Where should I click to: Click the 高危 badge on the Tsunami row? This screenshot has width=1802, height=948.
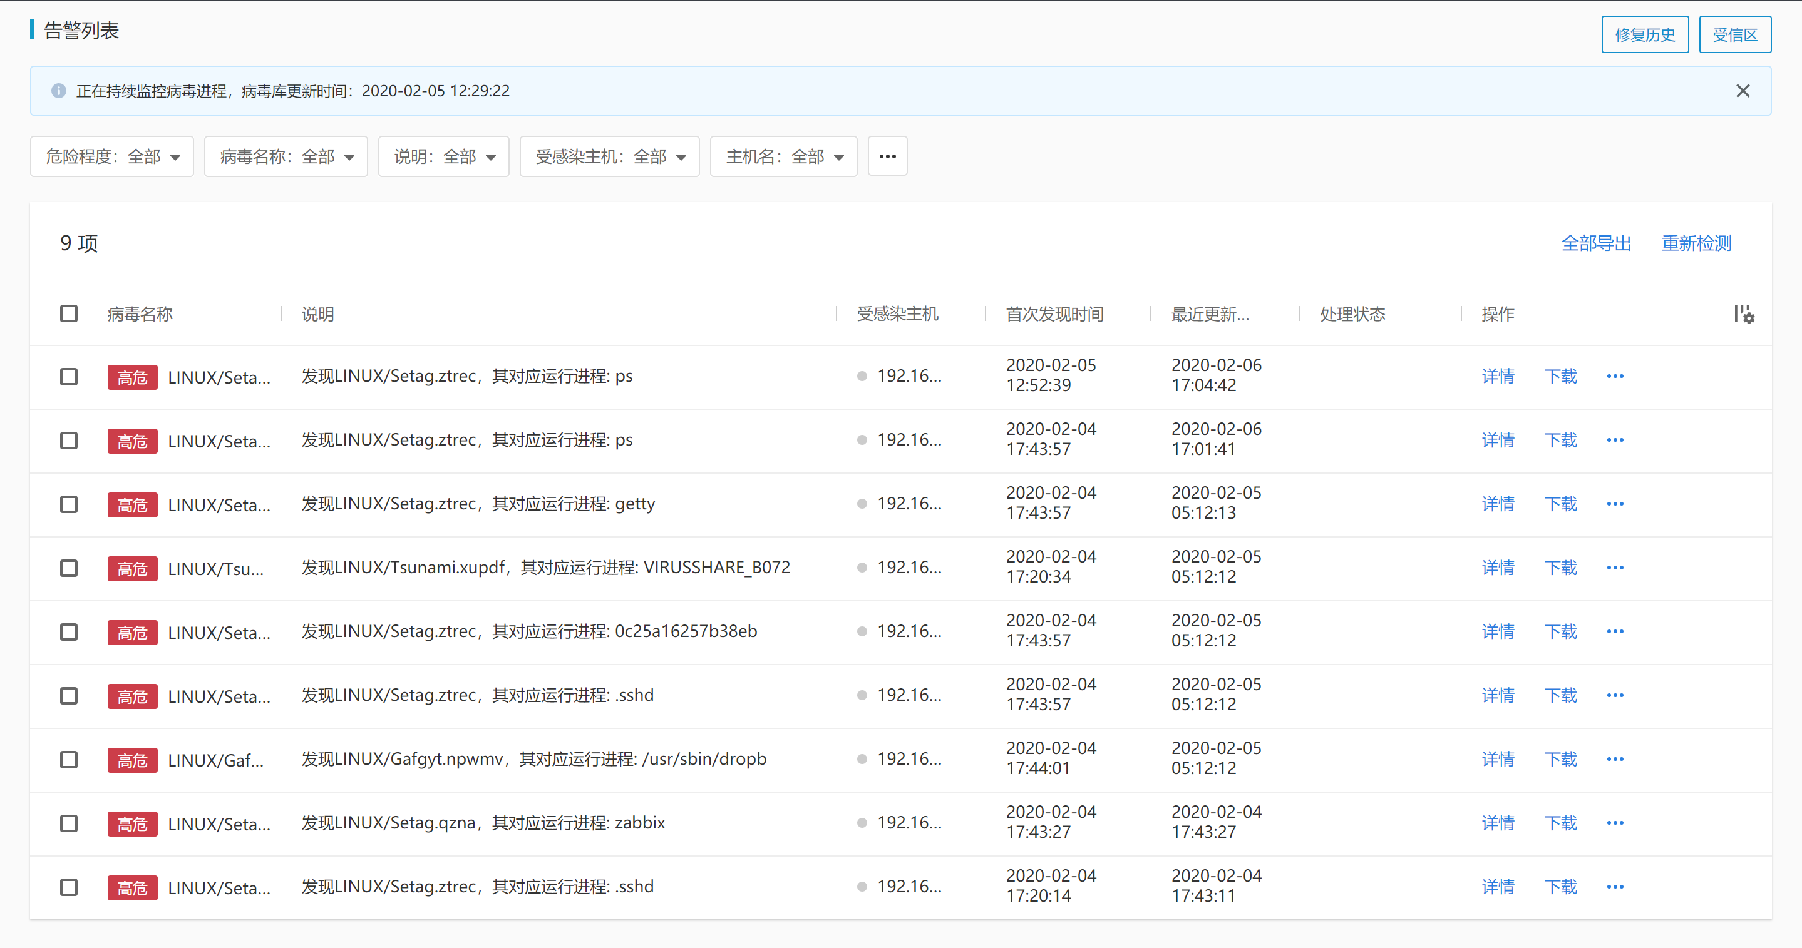[x=132, y=568]
